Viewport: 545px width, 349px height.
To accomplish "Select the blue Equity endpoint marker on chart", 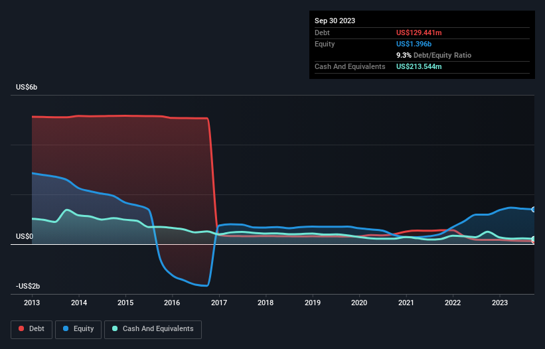I will tap(534, 210).
